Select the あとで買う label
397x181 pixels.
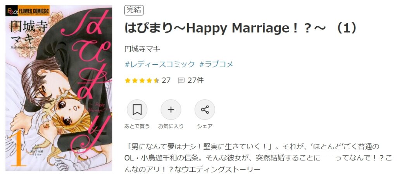click(x=137, y=126)
